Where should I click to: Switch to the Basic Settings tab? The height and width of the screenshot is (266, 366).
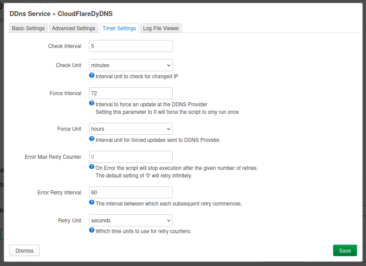point(28,28)
